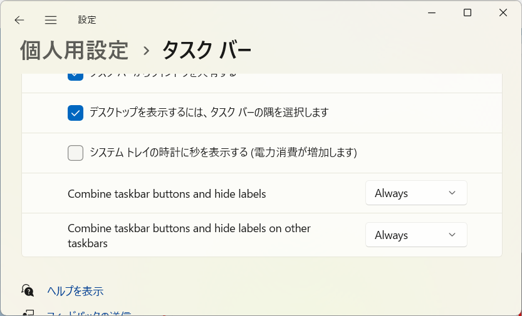Enable seconds in system tray clock checkbox

[76, 153]
